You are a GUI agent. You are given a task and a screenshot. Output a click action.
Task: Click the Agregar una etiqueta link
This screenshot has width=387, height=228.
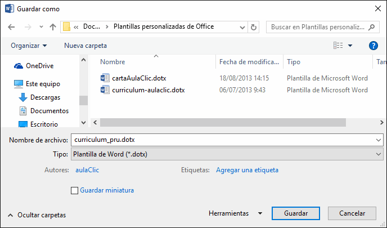[x=247, y=170]
